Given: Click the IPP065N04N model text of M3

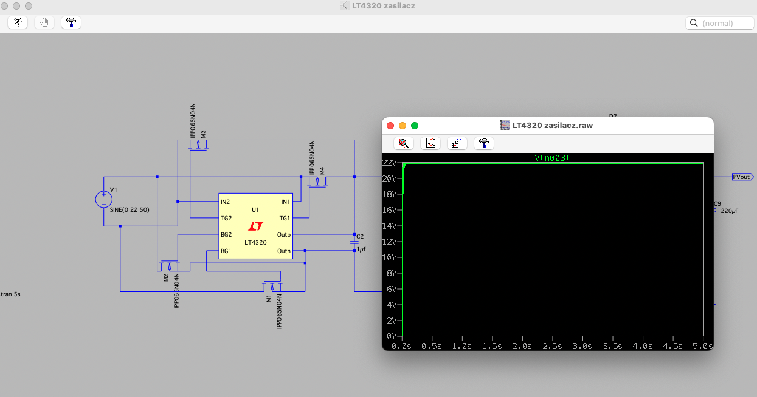Looking at the screenshot, I should (x=193, y=121).
